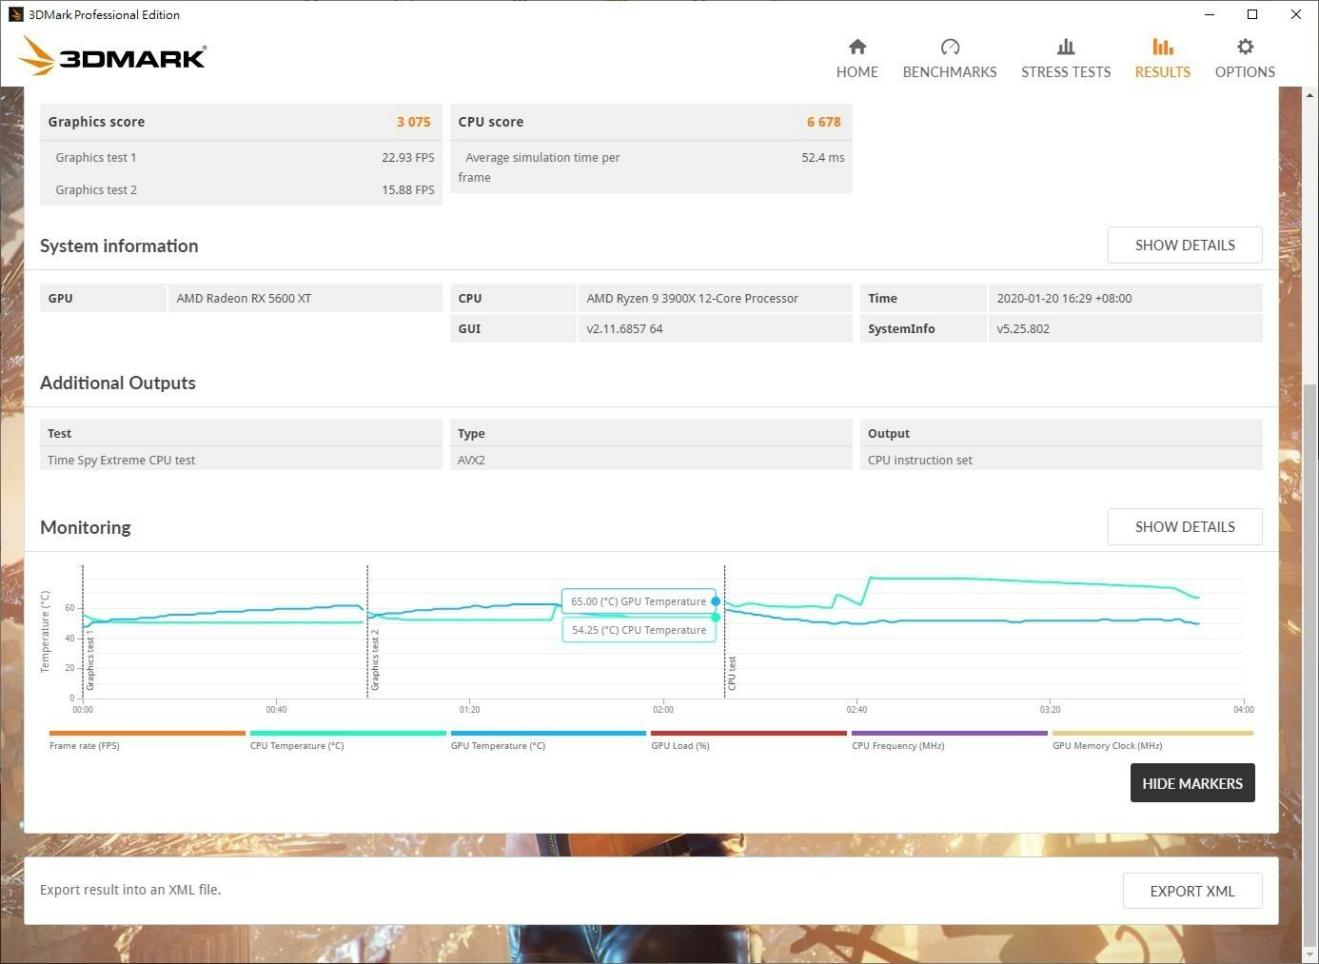Click the 22.93 FPS value

pos(407,158)
